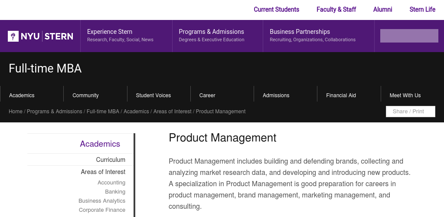Click Product Management in breadcrumb
The height and width of the screenshot is (217, 444).
221,112
